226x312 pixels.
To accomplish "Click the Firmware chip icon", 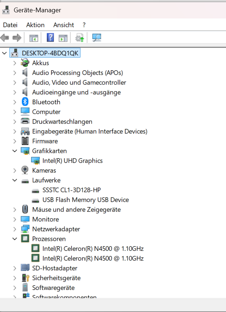I will [25, 141].
